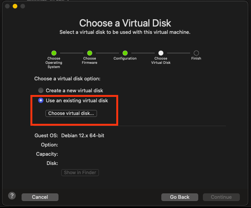The width and height of the screenshot is (251, 208).
Task: Open help with the question mark button
Action: 12,195
